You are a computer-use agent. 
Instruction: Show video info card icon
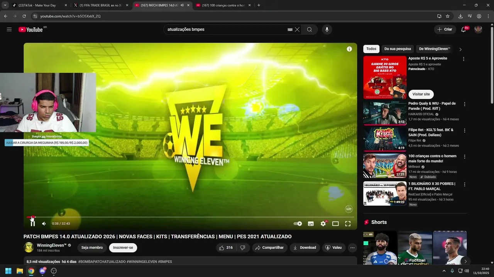pos(349,49)
